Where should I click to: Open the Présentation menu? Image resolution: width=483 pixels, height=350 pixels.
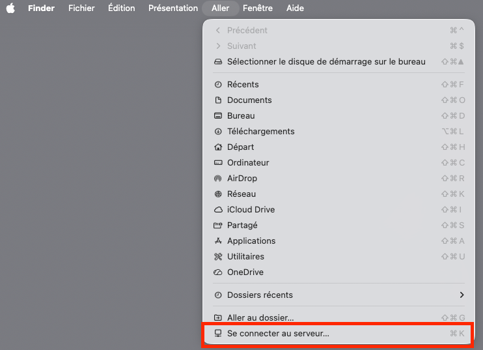click(172, 8)
